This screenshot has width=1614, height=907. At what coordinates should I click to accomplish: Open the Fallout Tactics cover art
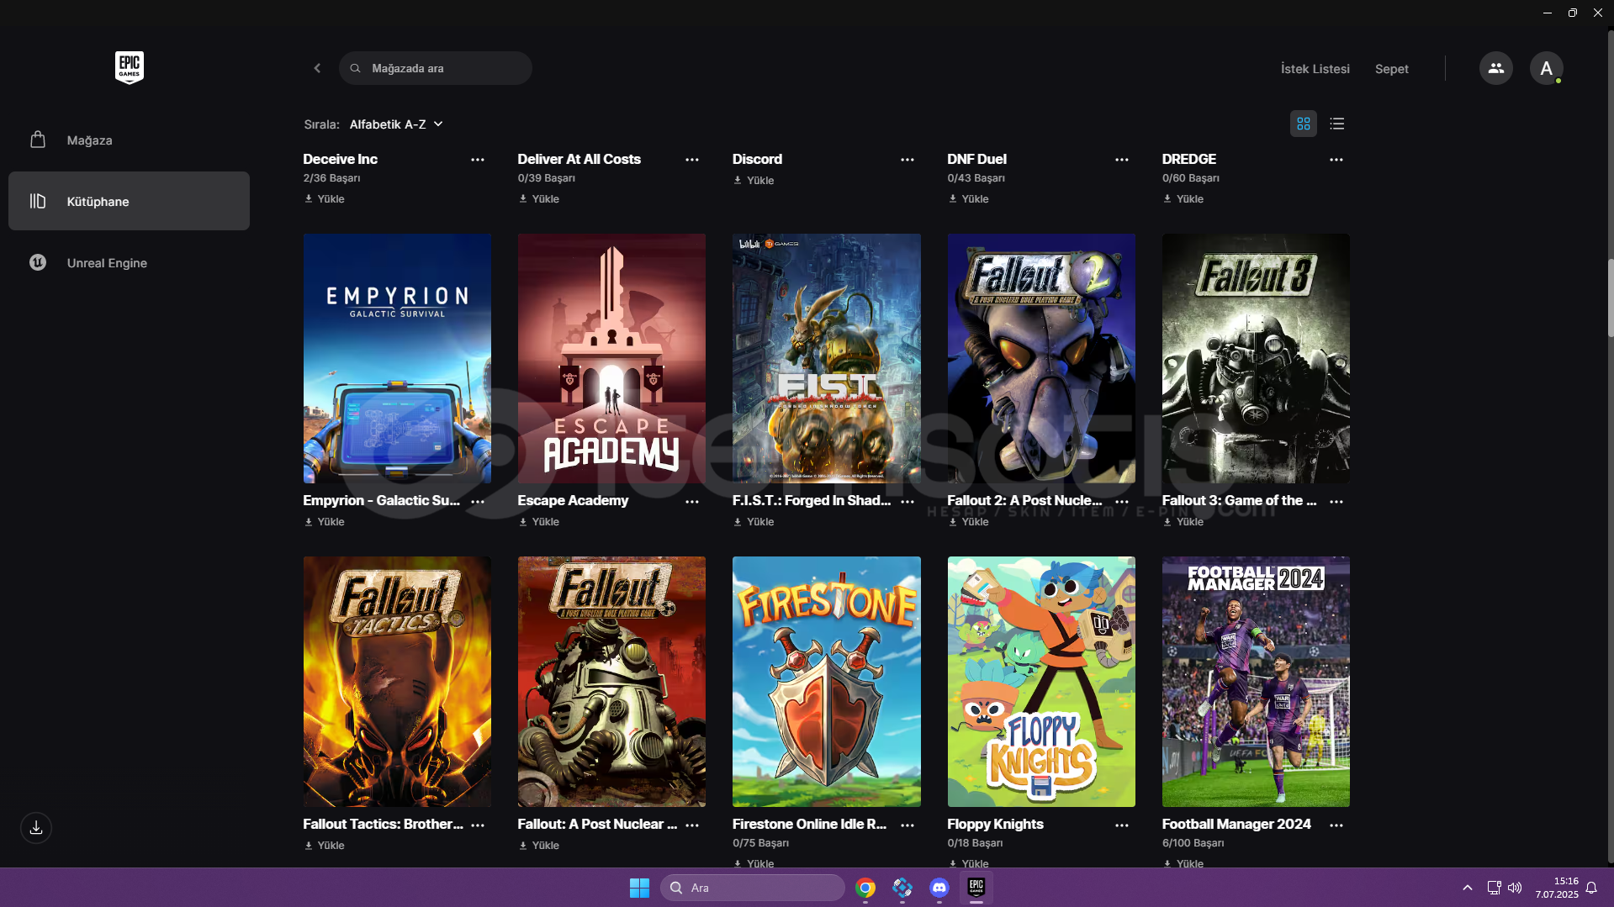pos(397,682)
